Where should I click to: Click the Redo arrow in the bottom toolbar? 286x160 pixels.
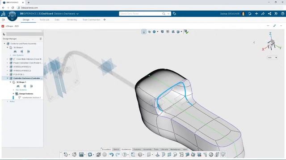118,155
